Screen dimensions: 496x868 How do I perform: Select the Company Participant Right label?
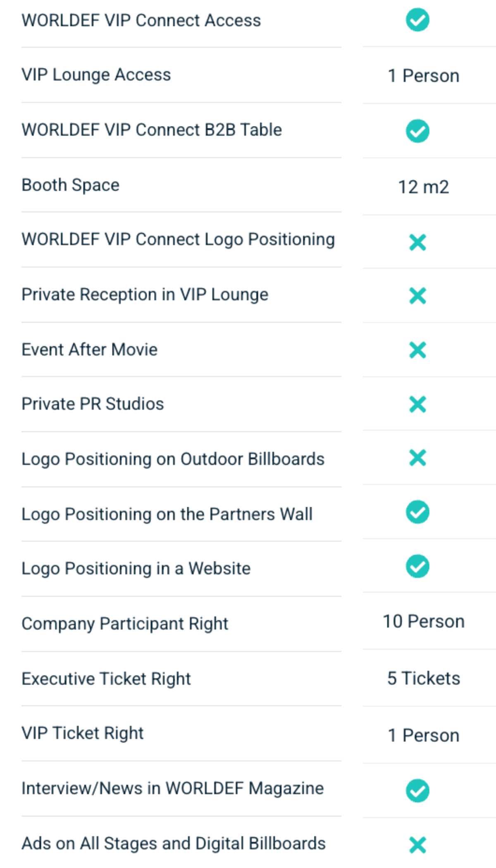tap(125, 624)
